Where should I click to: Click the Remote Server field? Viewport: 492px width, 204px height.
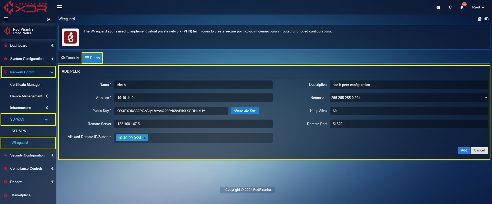click(193, 124)
